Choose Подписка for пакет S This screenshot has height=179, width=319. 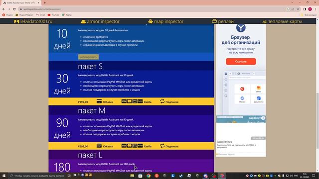169,101
